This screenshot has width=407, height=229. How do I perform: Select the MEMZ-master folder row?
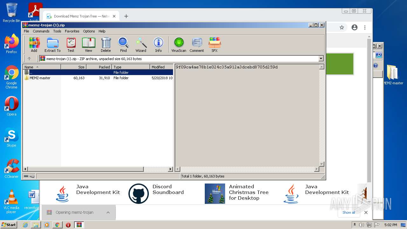pos(98,78)
